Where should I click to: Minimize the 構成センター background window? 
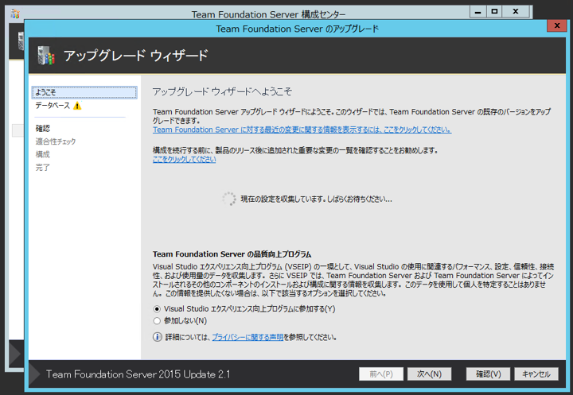(x=477, y=12)
